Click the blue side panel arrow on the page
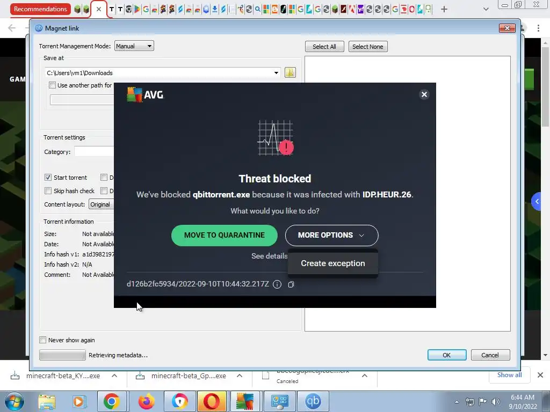 (x=537, y=202)
